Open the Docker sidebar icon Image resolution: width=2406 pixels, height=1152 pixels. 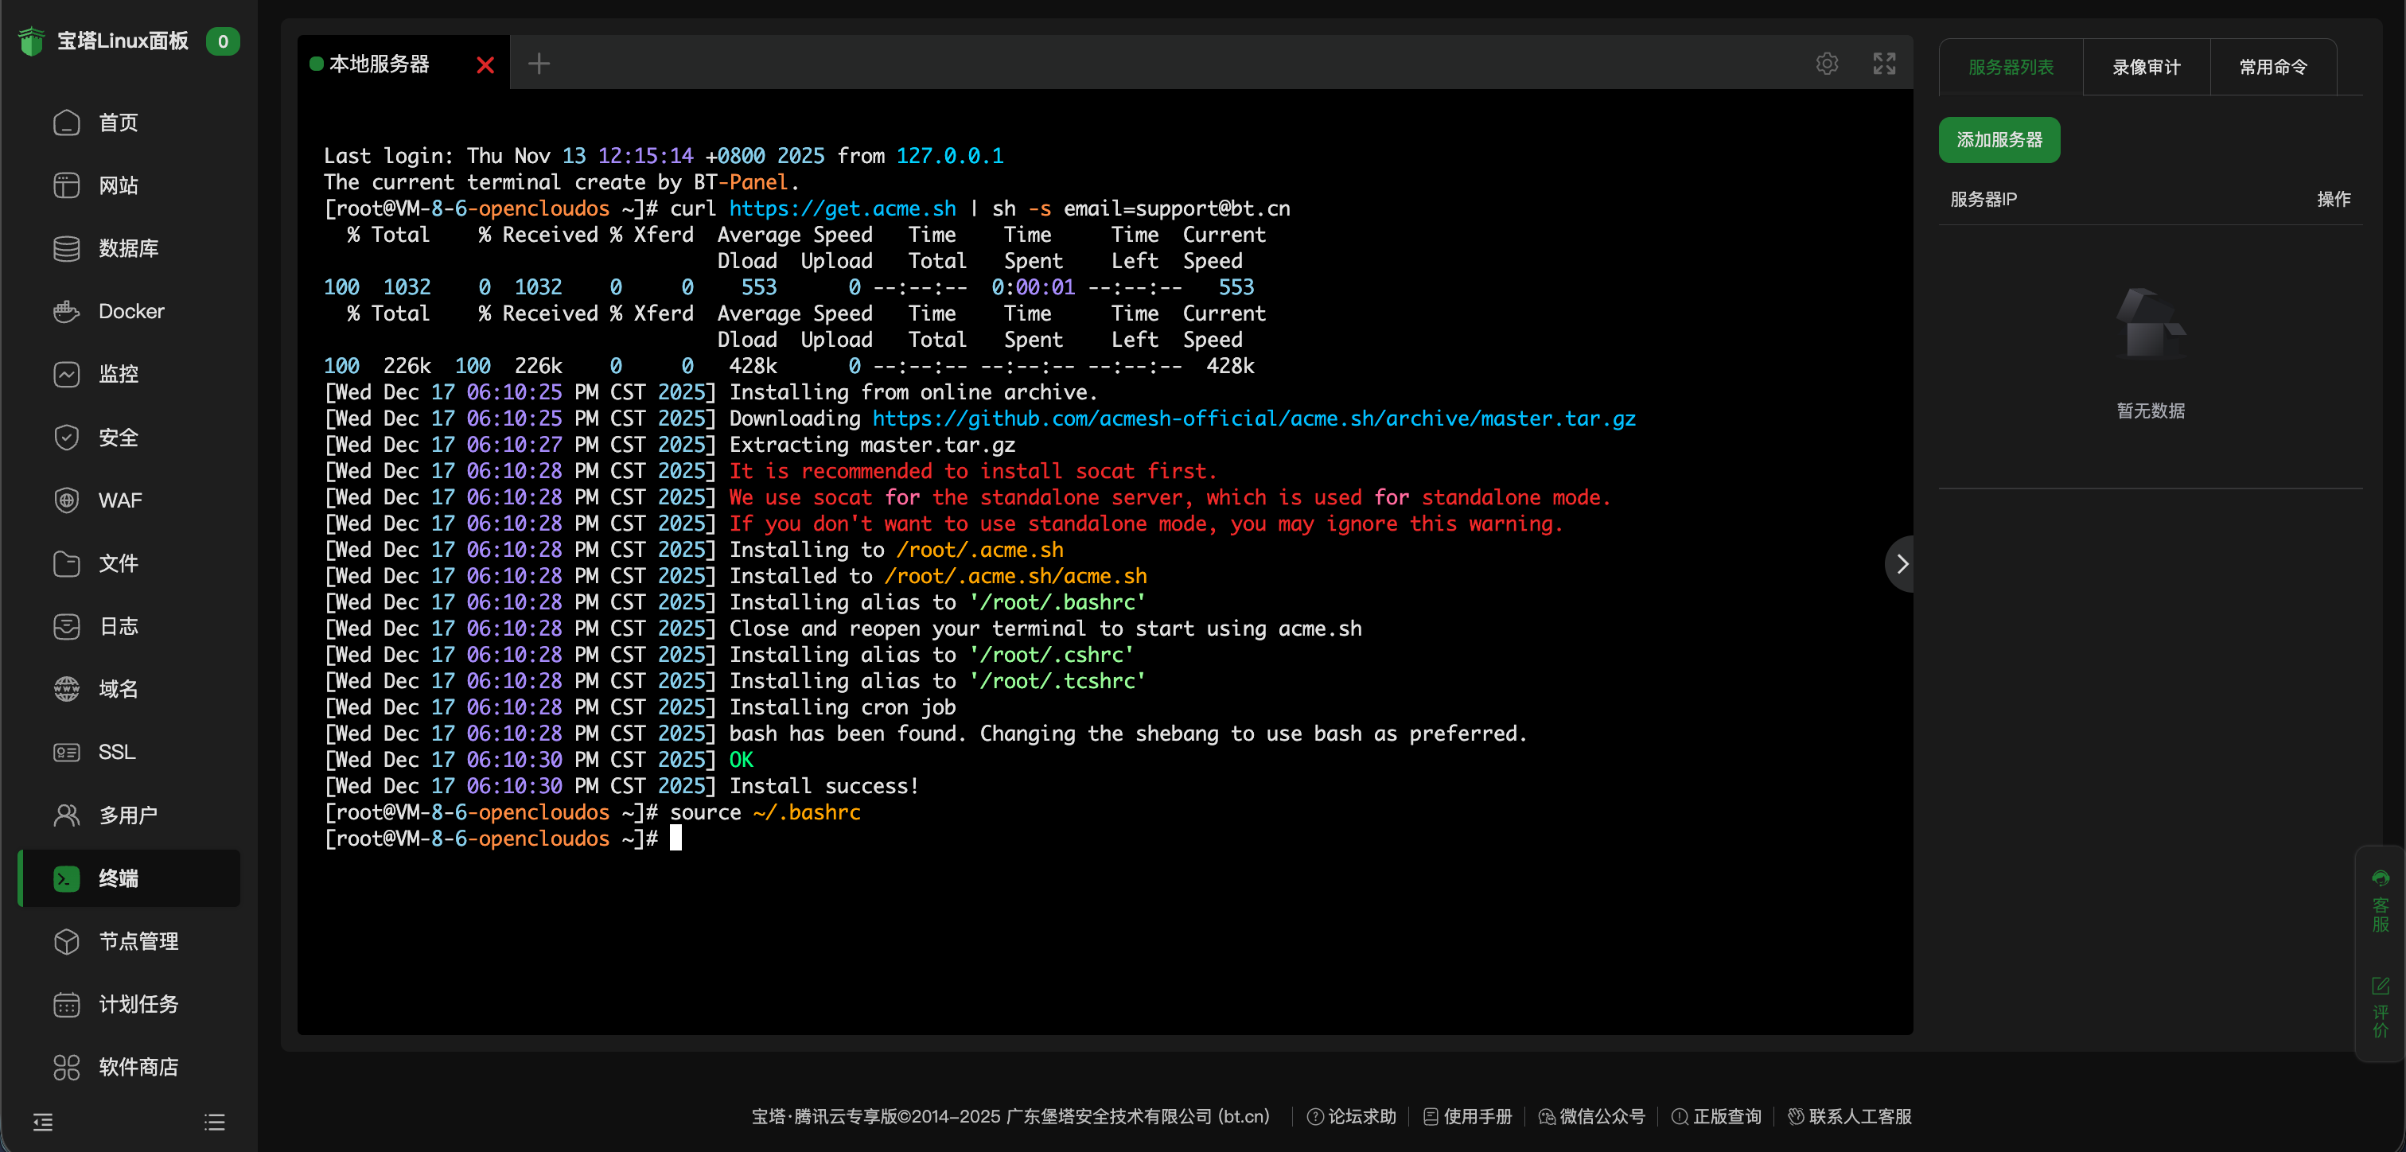66,311
